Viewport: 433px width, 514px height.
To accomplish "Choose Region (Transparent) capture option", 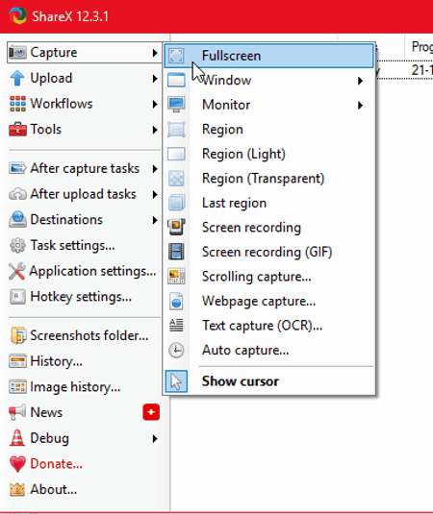I will pyautogui.click(x=269, y=179).
